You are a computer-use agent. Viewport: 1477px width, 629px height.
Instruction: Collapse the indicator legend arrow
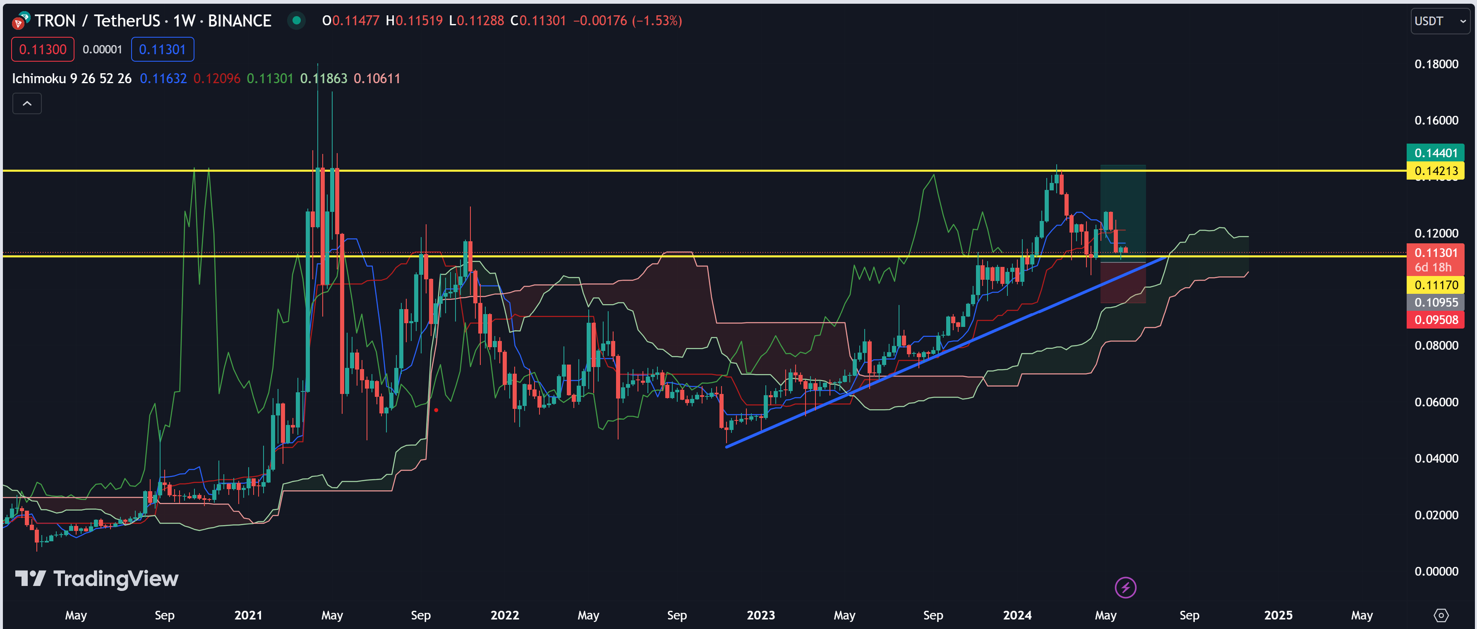point(27,104)
